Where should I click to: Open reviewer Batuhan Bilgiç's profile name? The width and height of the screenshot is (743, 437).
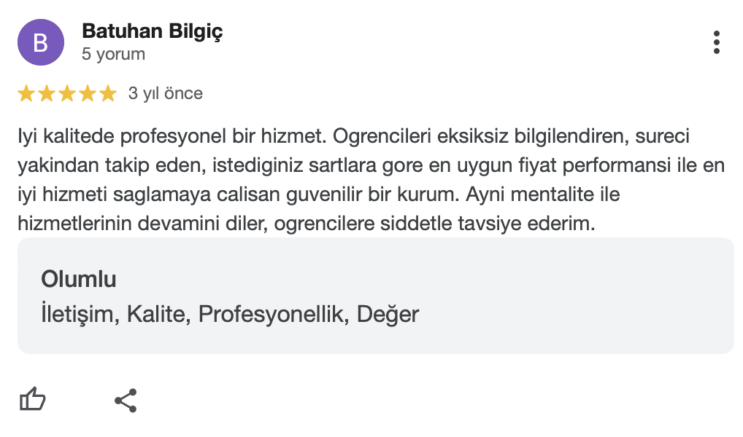152,31
